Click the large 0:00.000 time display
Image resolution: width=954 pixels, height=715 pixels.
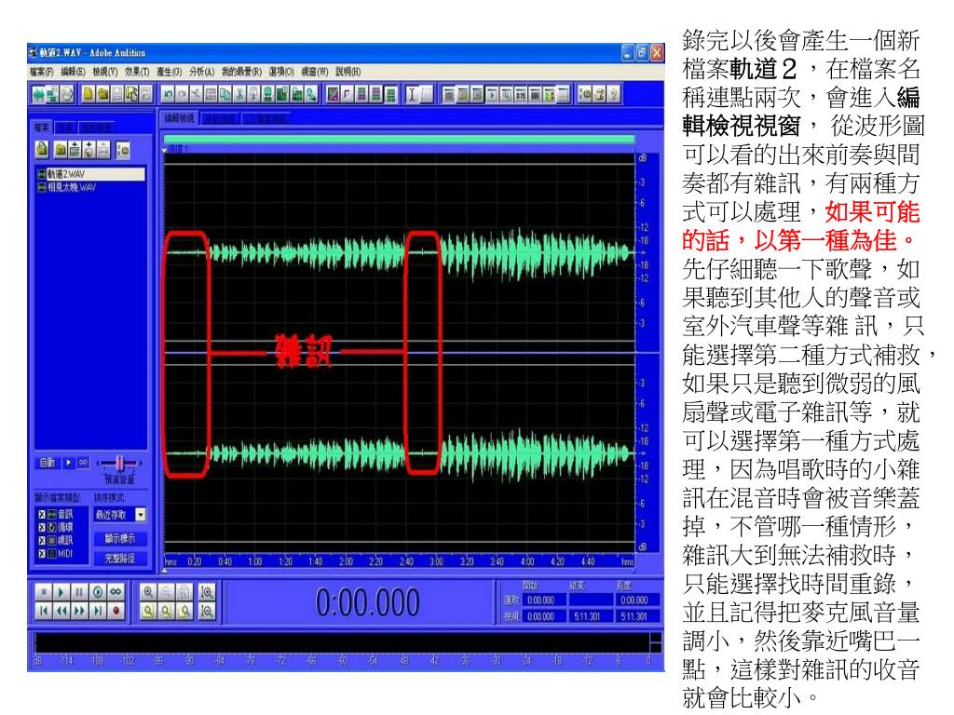367,602
